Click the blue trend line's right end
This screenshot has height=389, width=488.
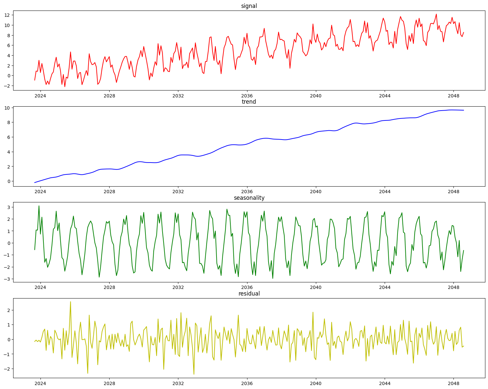[463, 110]
